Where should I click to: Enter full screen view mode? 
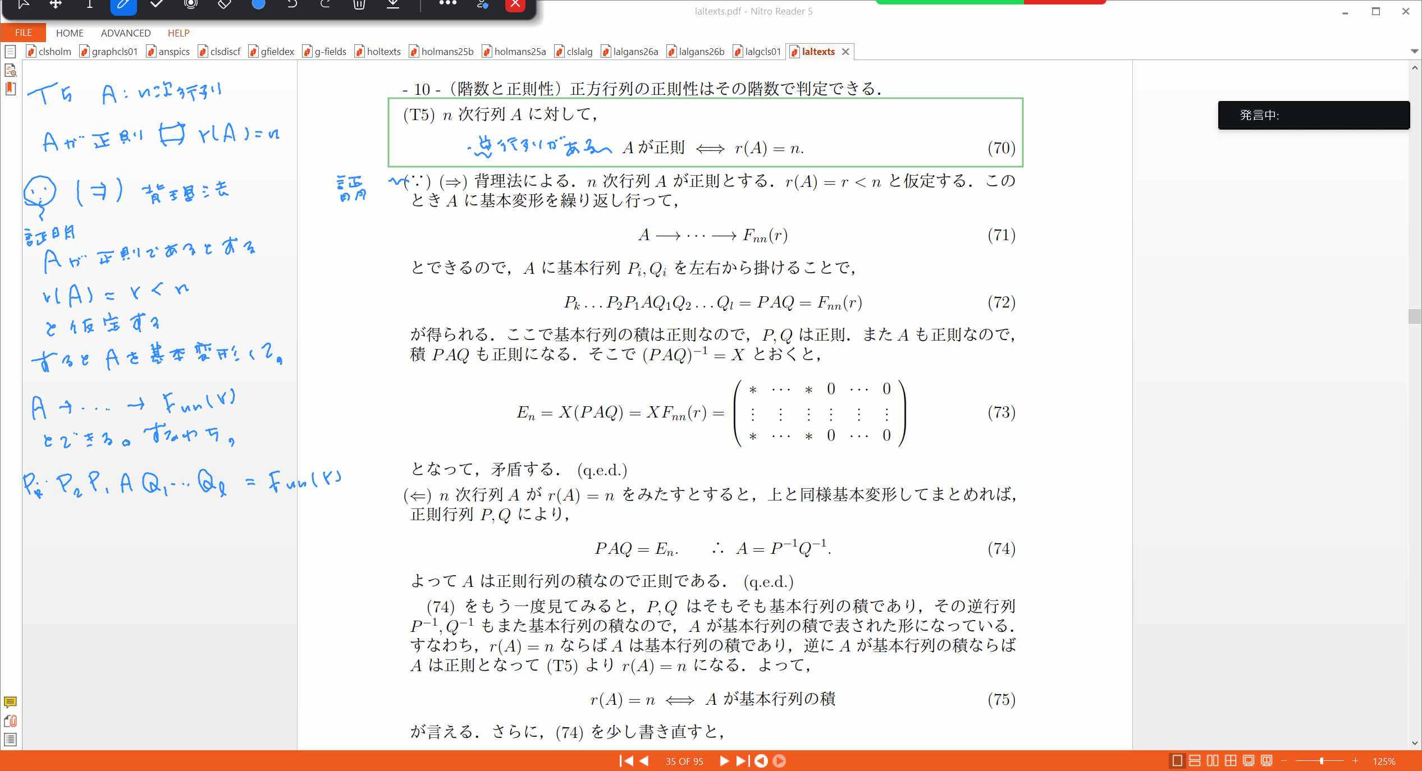pyautogui.click(x=1249, y=761)
